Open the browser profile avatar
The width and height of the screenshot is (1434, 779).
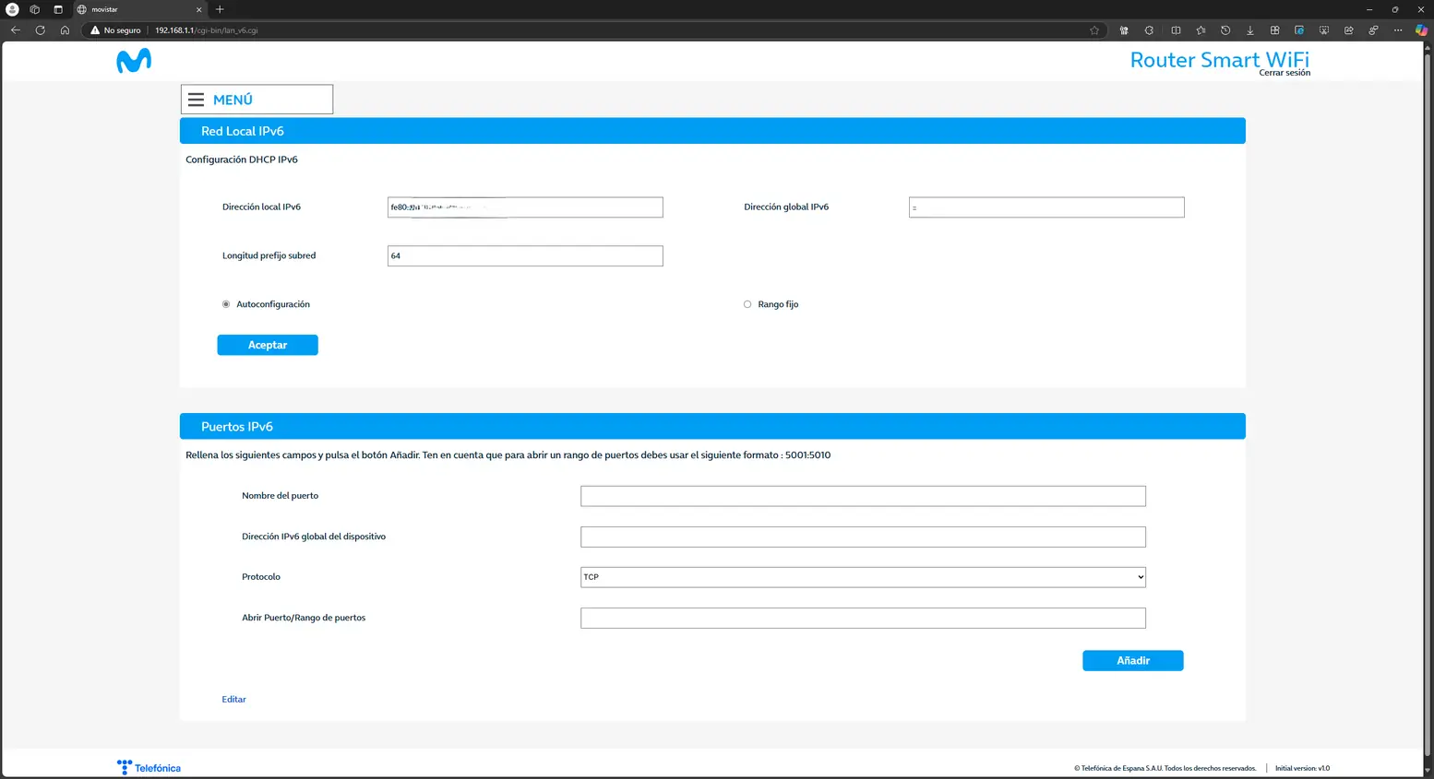pyautogui.click(x=13, y=9)
